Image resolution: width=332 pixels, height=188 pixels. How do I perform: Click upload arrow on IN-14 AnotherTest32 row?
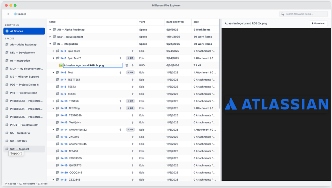point(120,130)
